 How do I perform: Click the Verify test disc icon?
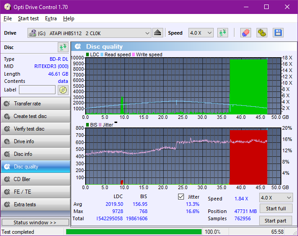pos(7,129)
